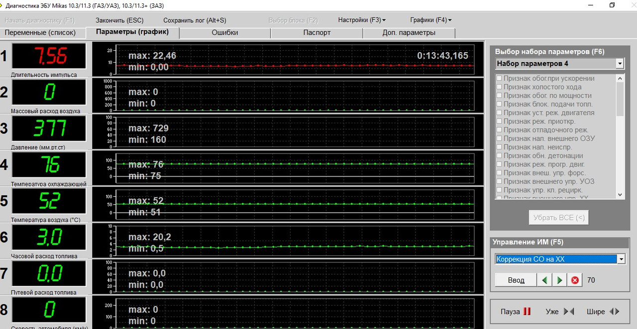Toggle Признак реж. приоткр. checkbox

tap(499, 121)
